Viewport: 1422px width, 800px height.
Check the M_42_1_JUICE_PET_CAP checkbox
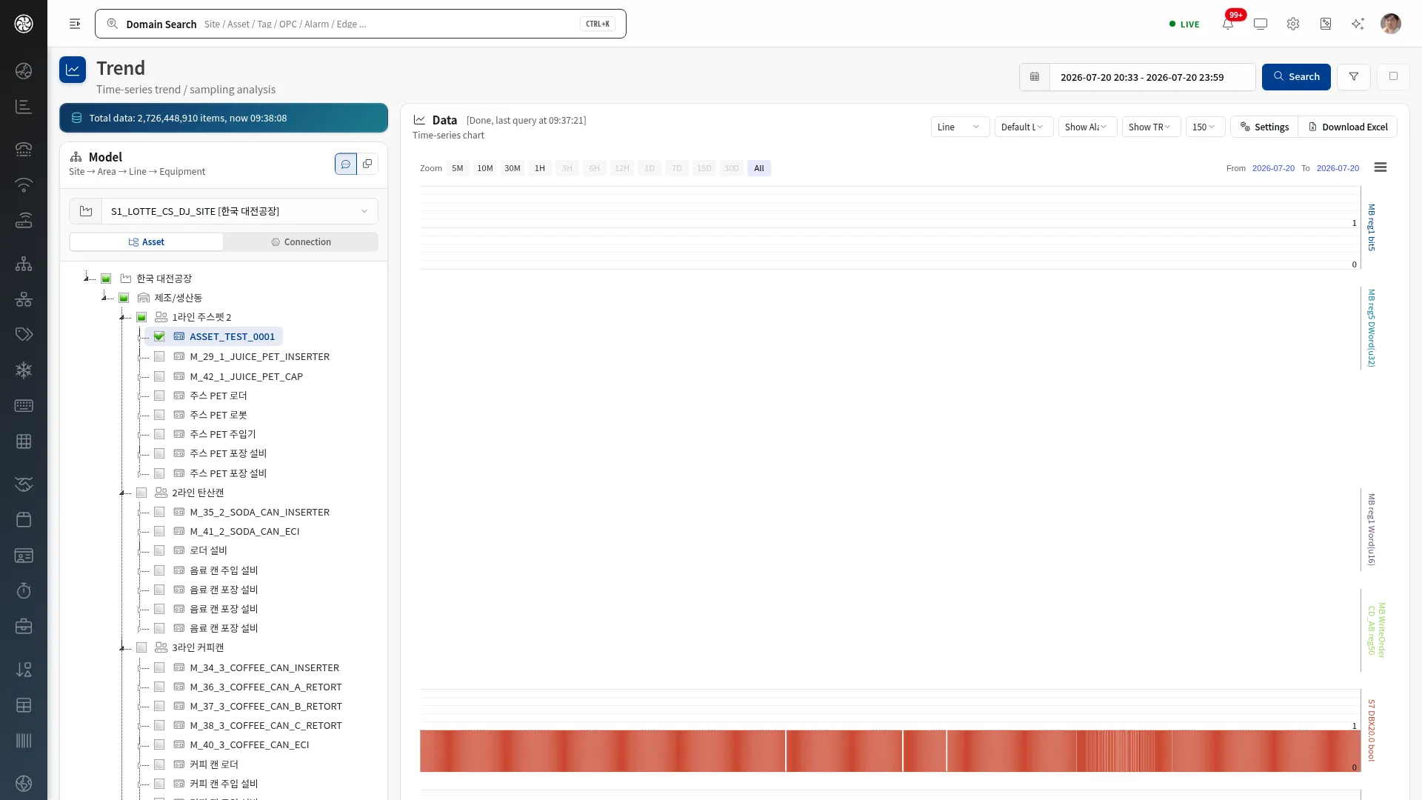(x=159, y=376)
